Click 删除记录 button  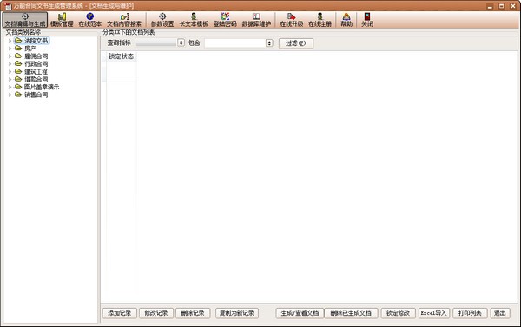tap(193, 313)
